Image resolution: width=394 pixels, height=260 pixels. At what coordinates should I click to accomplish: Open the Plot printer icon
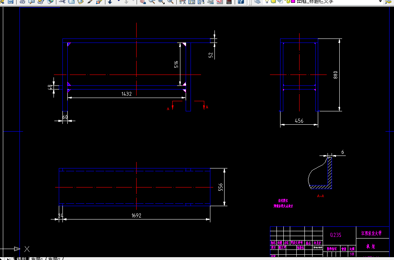coord(22,2)
